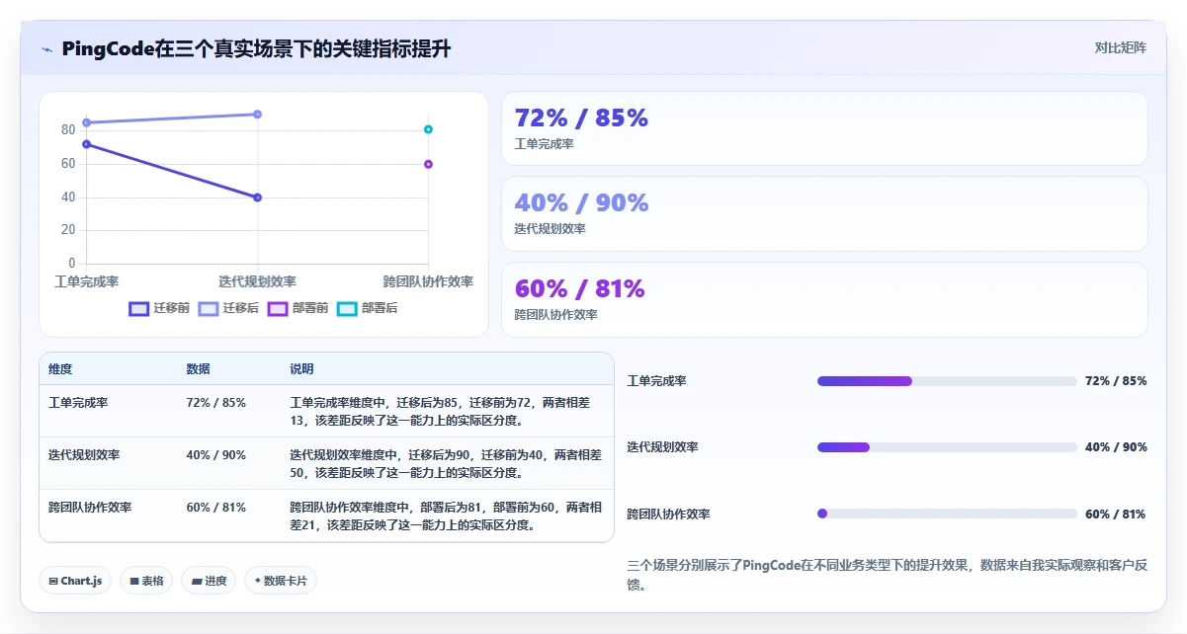Click the 72% / 85% data card value

581,118
